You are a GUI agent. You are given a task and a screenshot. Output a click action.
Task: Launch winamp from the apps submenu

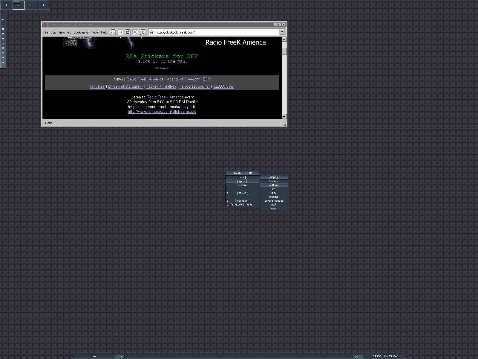274,197
